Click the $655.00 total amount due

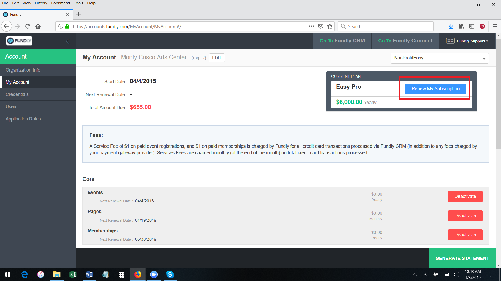(x=140, y=107)
